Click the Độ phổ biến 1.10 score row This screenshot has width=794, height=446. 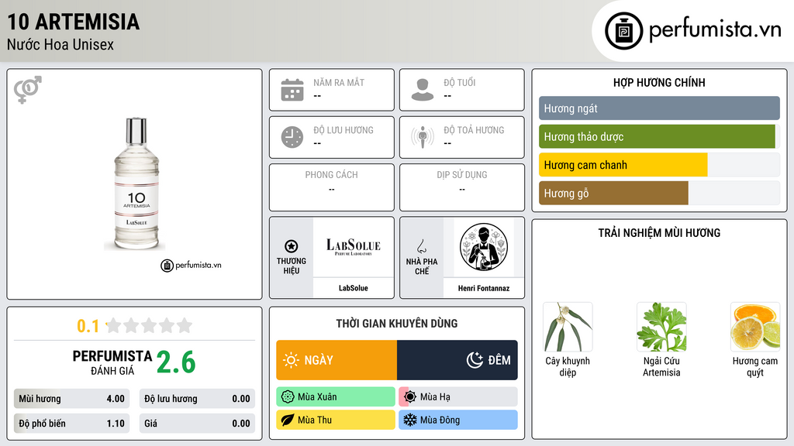pos(71,424)
